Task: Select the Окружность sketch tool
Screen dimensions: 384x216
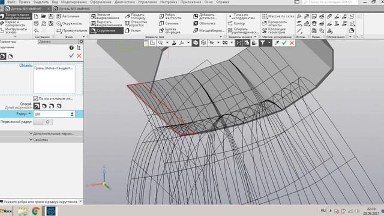Action: 69,23
